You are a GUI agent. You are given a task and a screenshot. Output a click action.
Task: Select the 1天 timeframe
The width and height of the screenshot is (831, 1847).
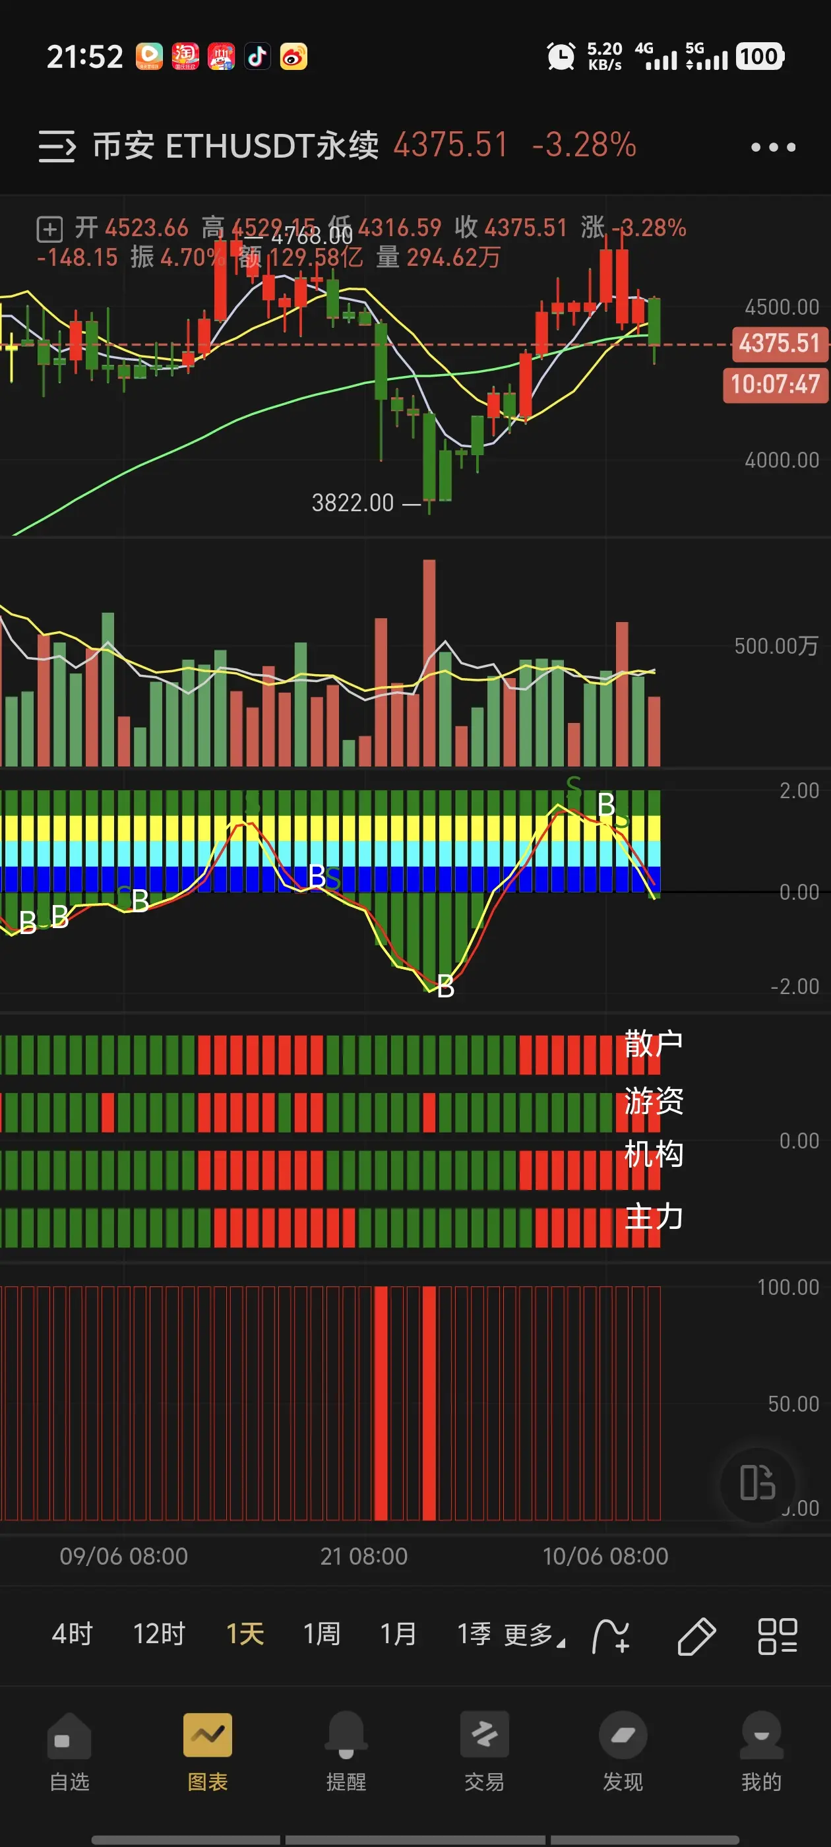[x=245, y=1634]
